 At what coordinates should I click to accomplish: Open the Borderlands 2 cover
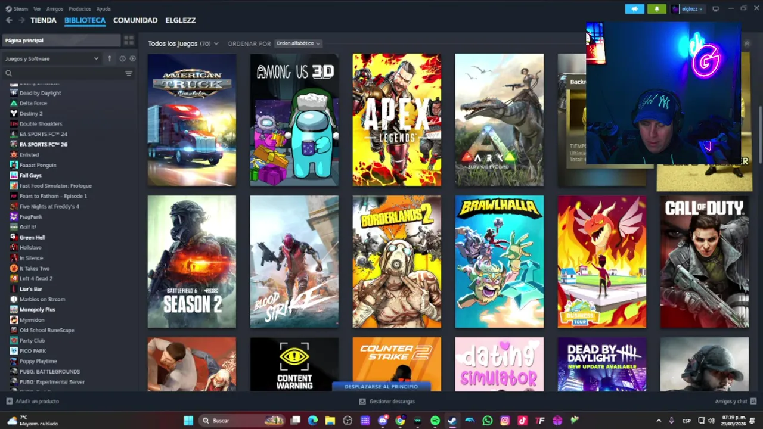(397, 262)
